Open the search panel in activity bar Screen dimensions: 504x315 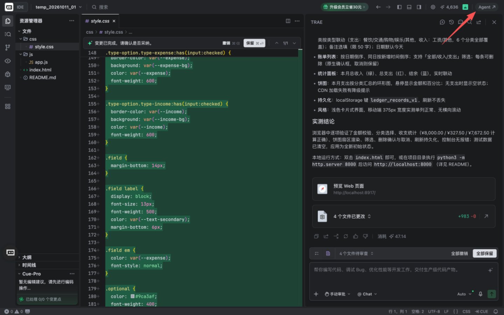coord(8,34)
